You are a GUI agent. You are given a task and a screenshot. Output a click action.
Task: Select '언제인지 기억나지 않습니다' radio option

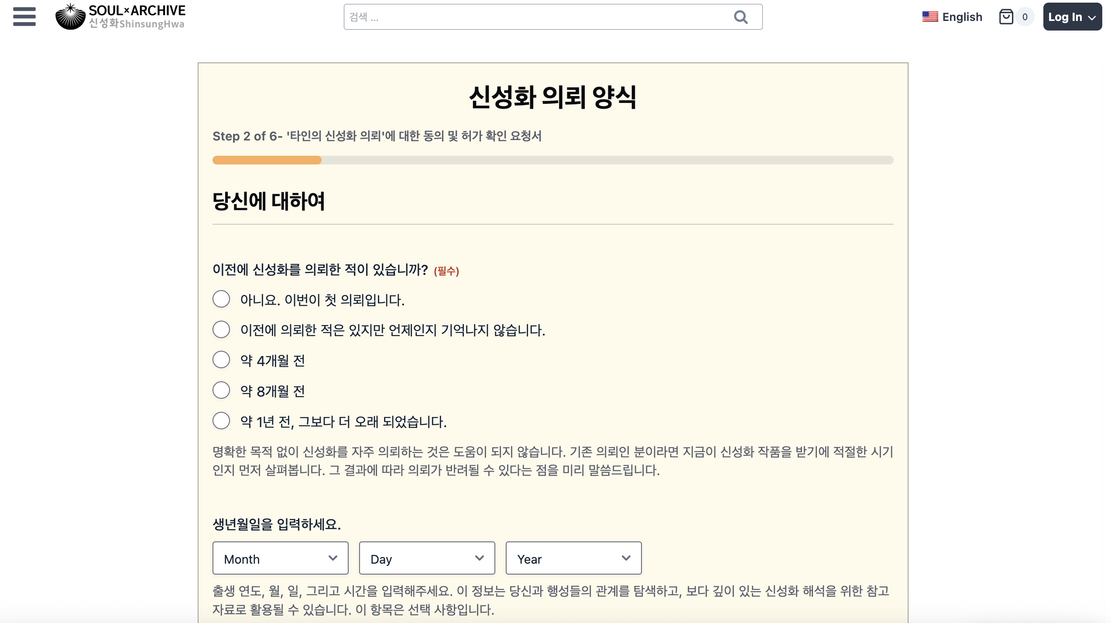pos(221,330)
